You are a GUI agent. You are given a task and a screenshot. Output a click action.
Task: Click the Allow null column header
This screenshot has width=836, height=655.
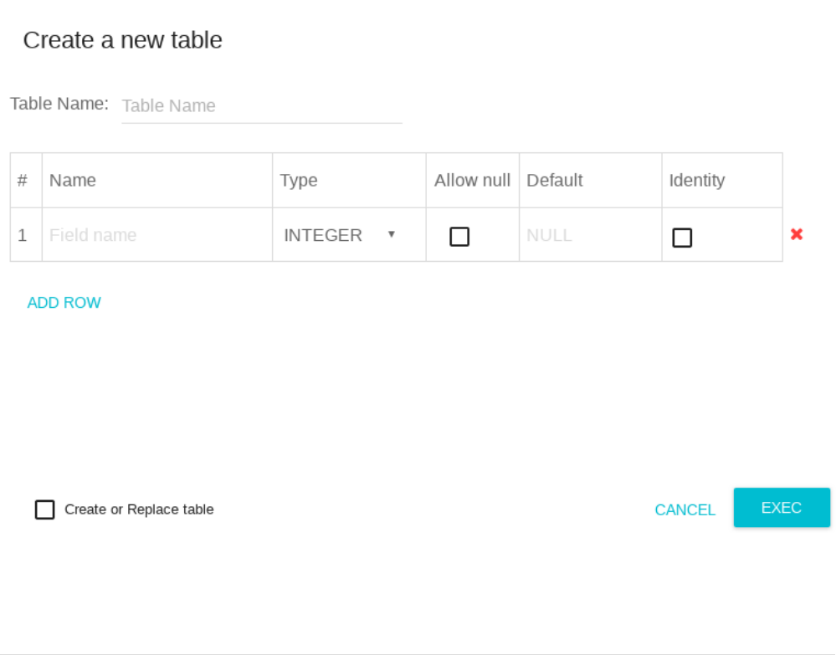click(472, 181)
